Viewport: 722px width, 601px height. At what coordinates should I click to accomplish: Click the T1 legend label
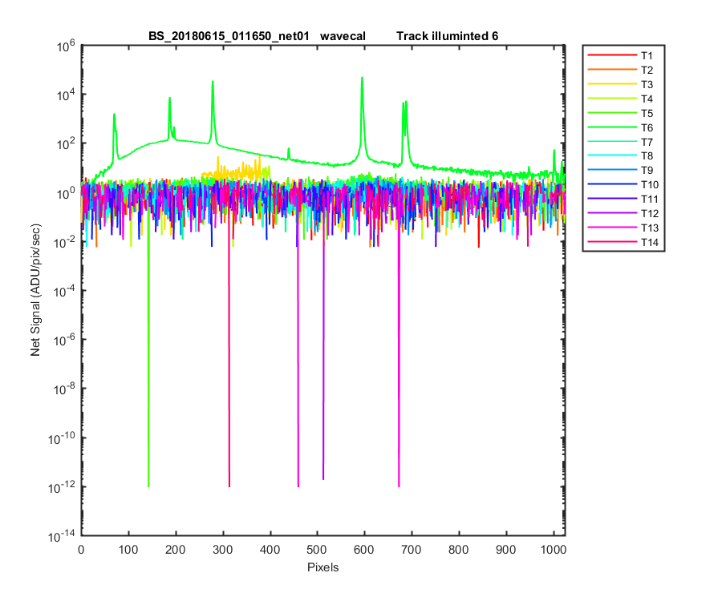point(647,55)
